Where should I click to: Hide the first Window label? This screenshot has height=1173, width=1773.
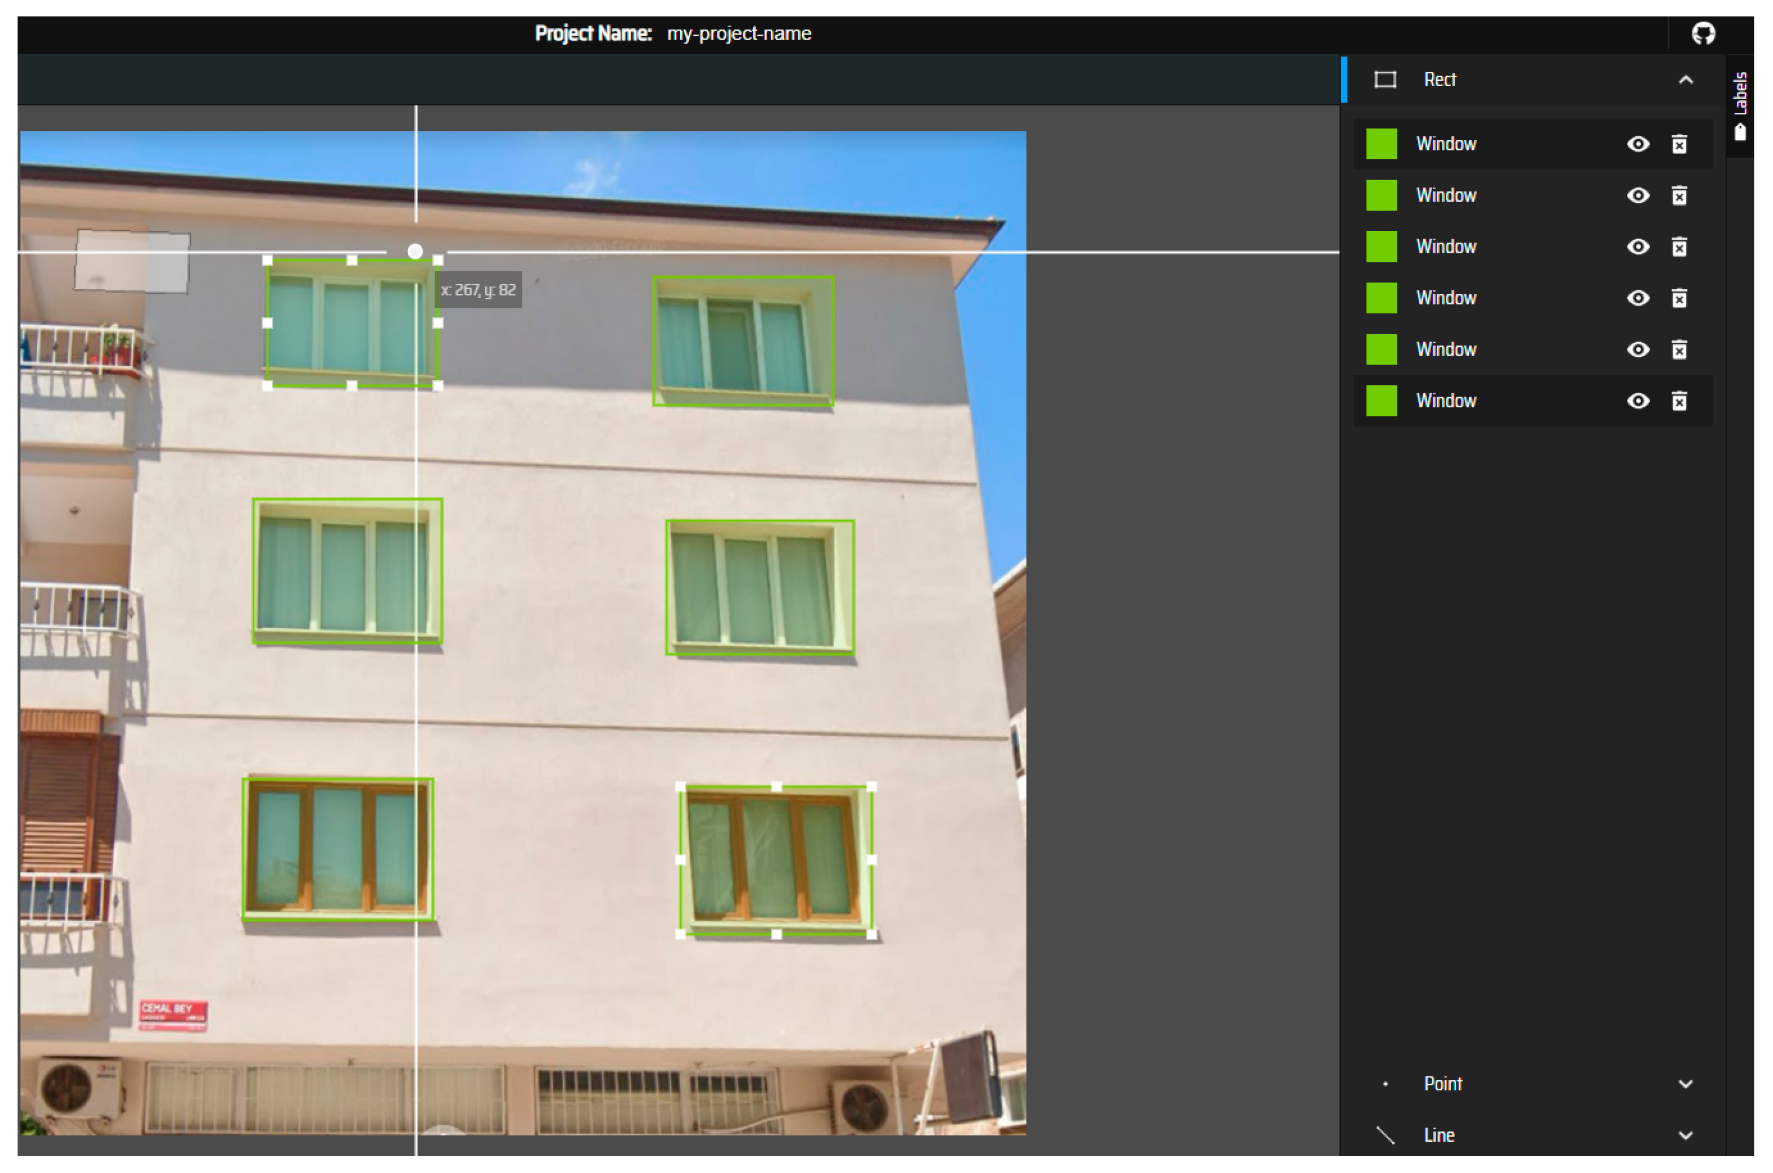1638,144
